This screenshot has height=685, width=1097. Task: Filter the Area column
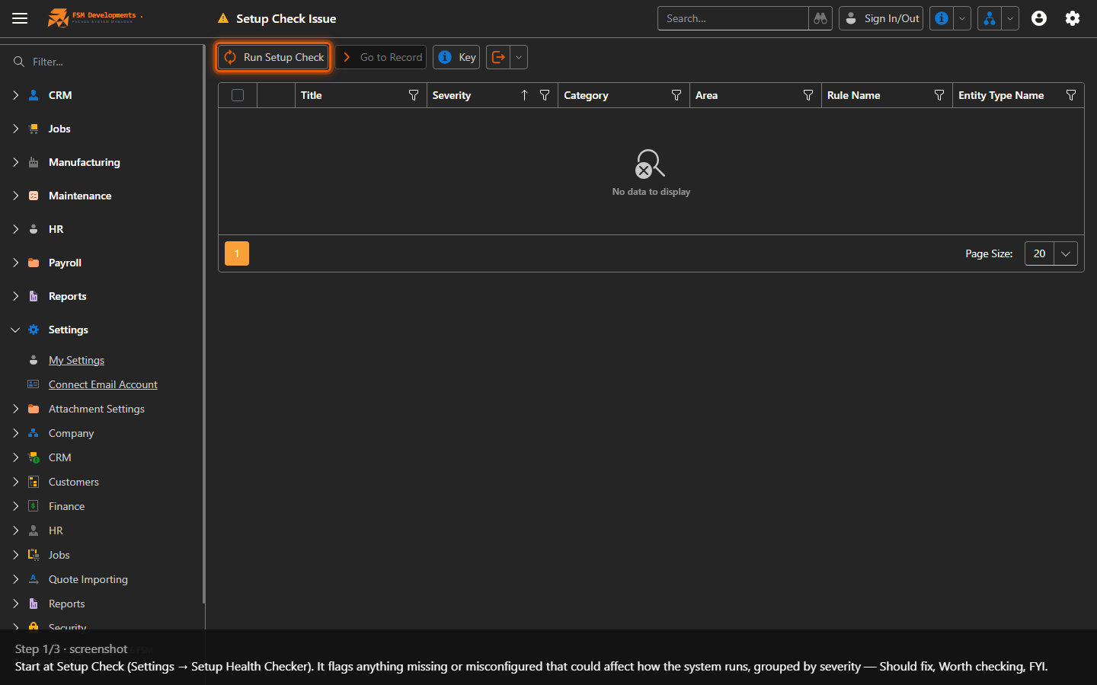808,95
